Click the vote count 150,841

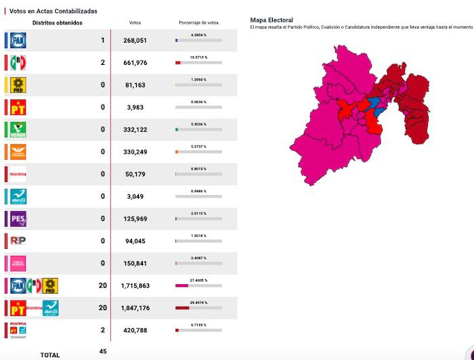coord(135,263)
